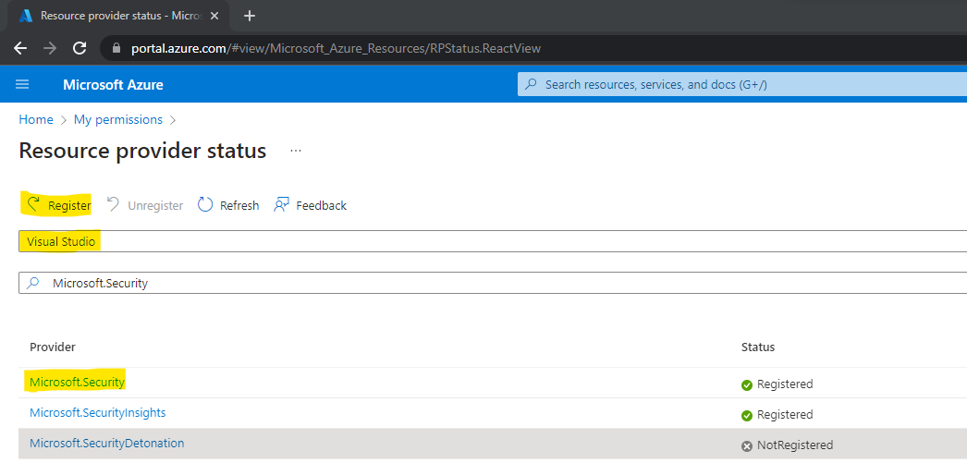The width and height of the screenshot is (967, 463).
Task: Click the green Register arrow icon
Action: click(x=33, y=204)
